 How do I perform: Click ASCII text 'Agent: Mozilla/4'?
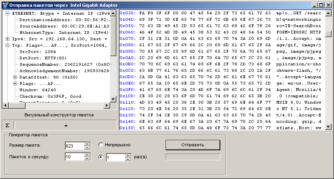(299, 89)
